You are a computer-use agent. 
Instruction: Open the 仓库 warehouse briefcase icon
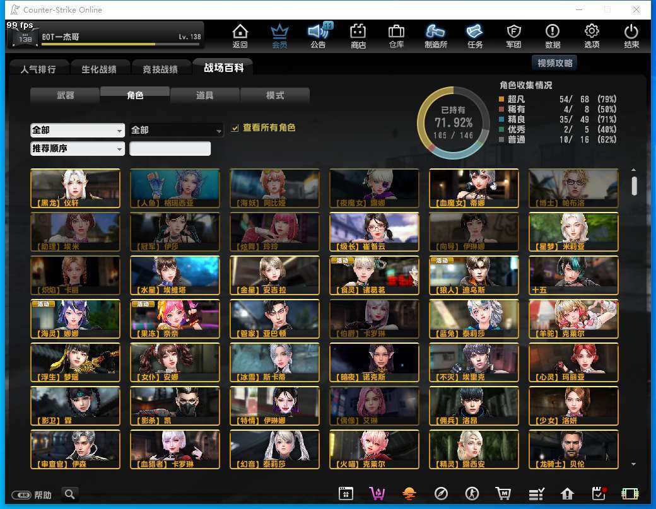[x=396, y=36]
